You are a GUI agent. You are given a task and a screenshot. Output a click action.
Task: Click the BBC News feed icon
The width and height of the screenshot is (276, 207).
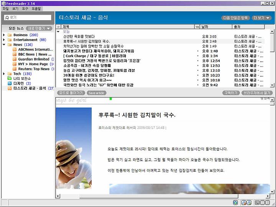click(x=15, y=54)
